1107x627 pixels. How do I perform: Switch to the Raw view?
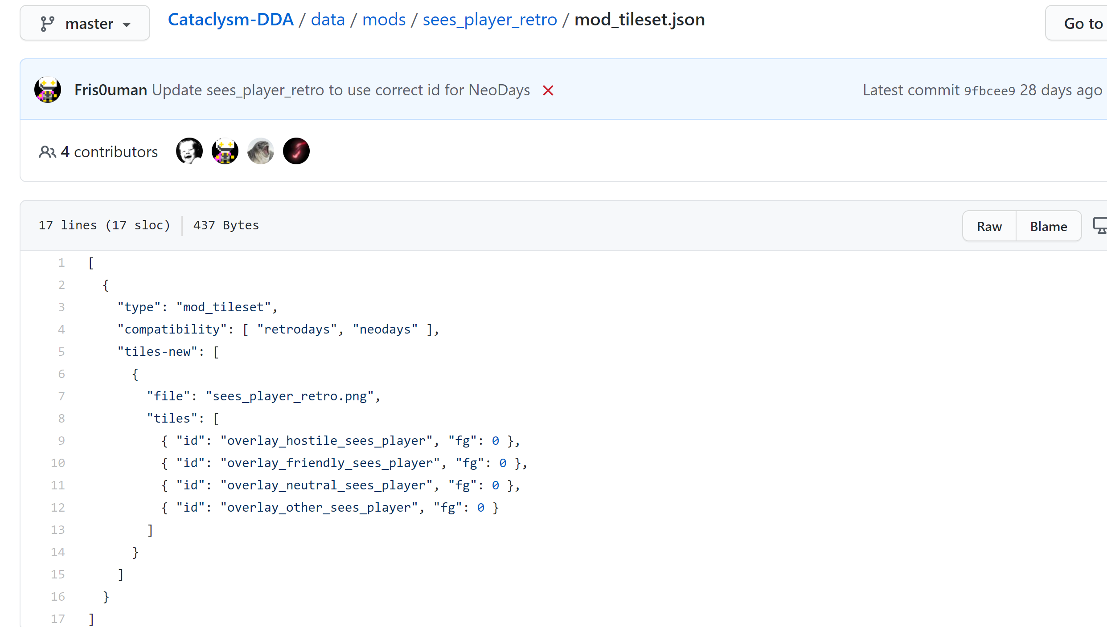click(x=989, y=226)
